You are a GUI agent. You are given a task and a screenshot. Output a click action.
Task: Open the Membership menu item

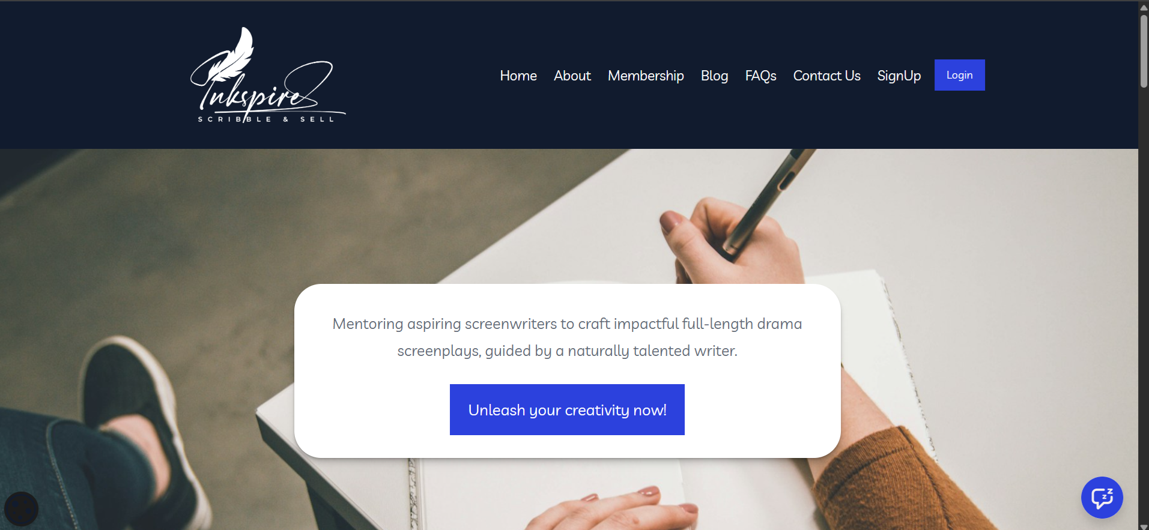(x=646, y=76)
